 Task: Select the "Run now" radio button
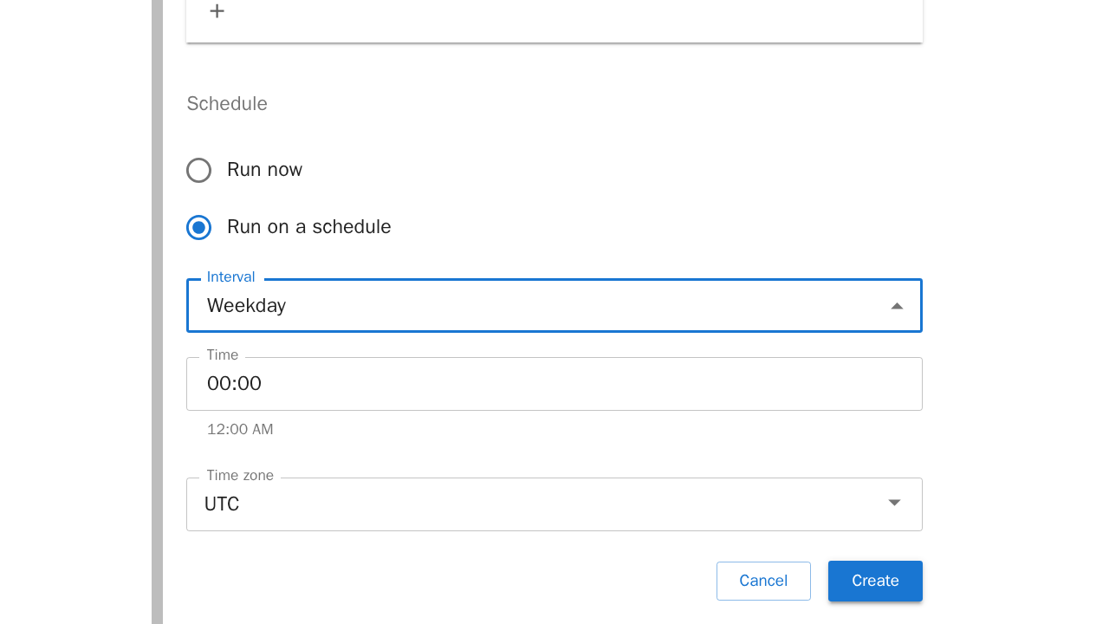[198, 170]
